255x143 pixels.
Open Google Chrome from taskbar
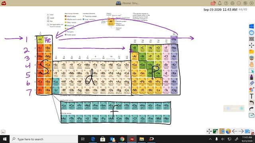coord(122,139)
